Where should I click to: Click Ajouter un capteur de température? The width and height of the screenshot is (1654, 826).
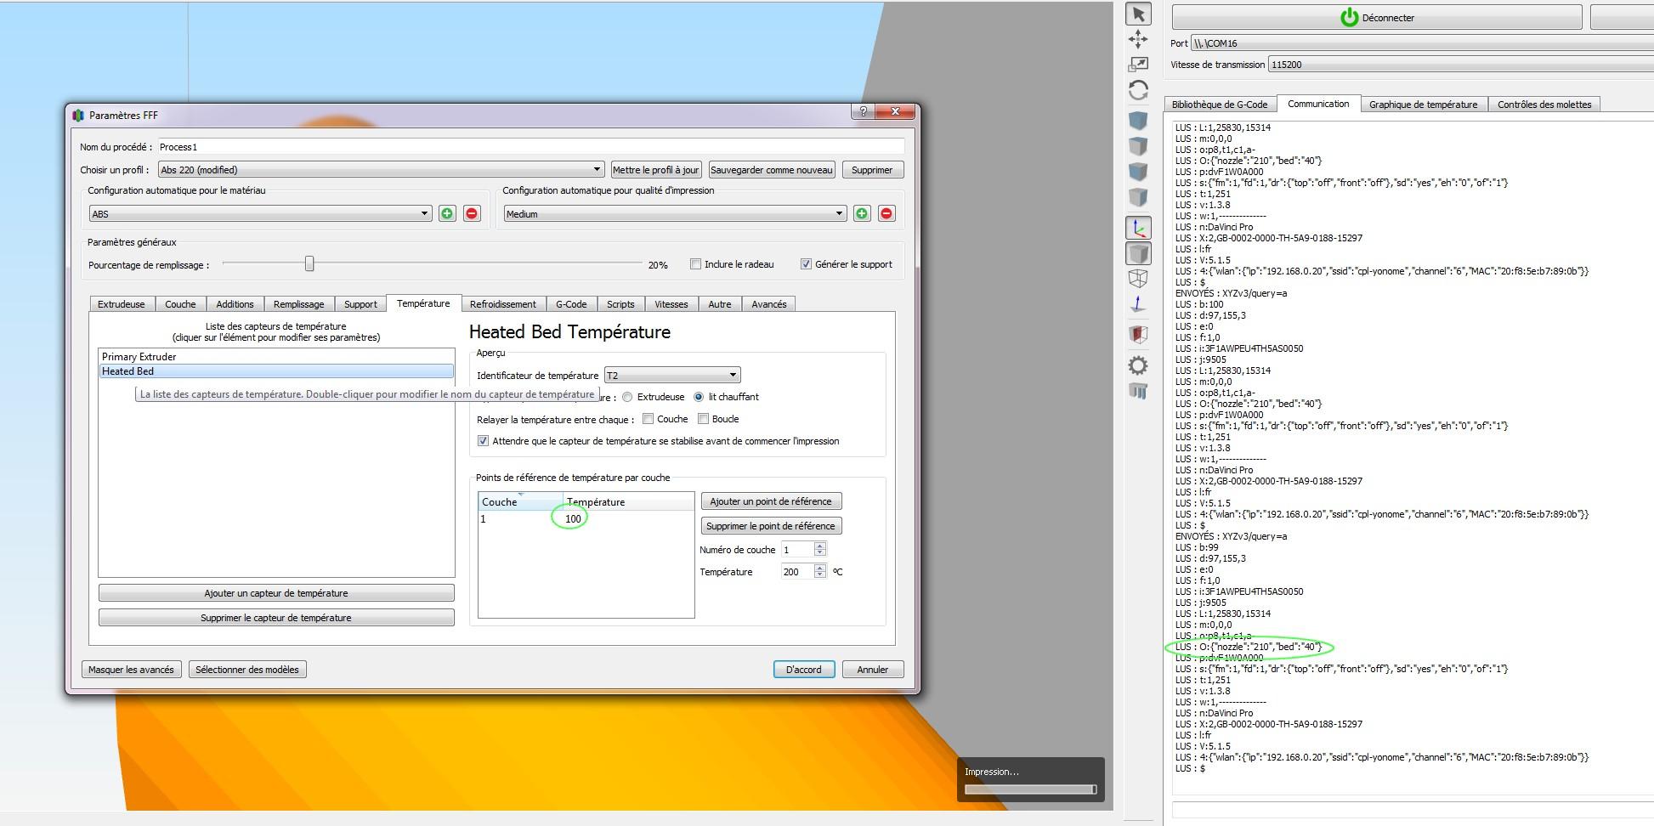(276, 593)
